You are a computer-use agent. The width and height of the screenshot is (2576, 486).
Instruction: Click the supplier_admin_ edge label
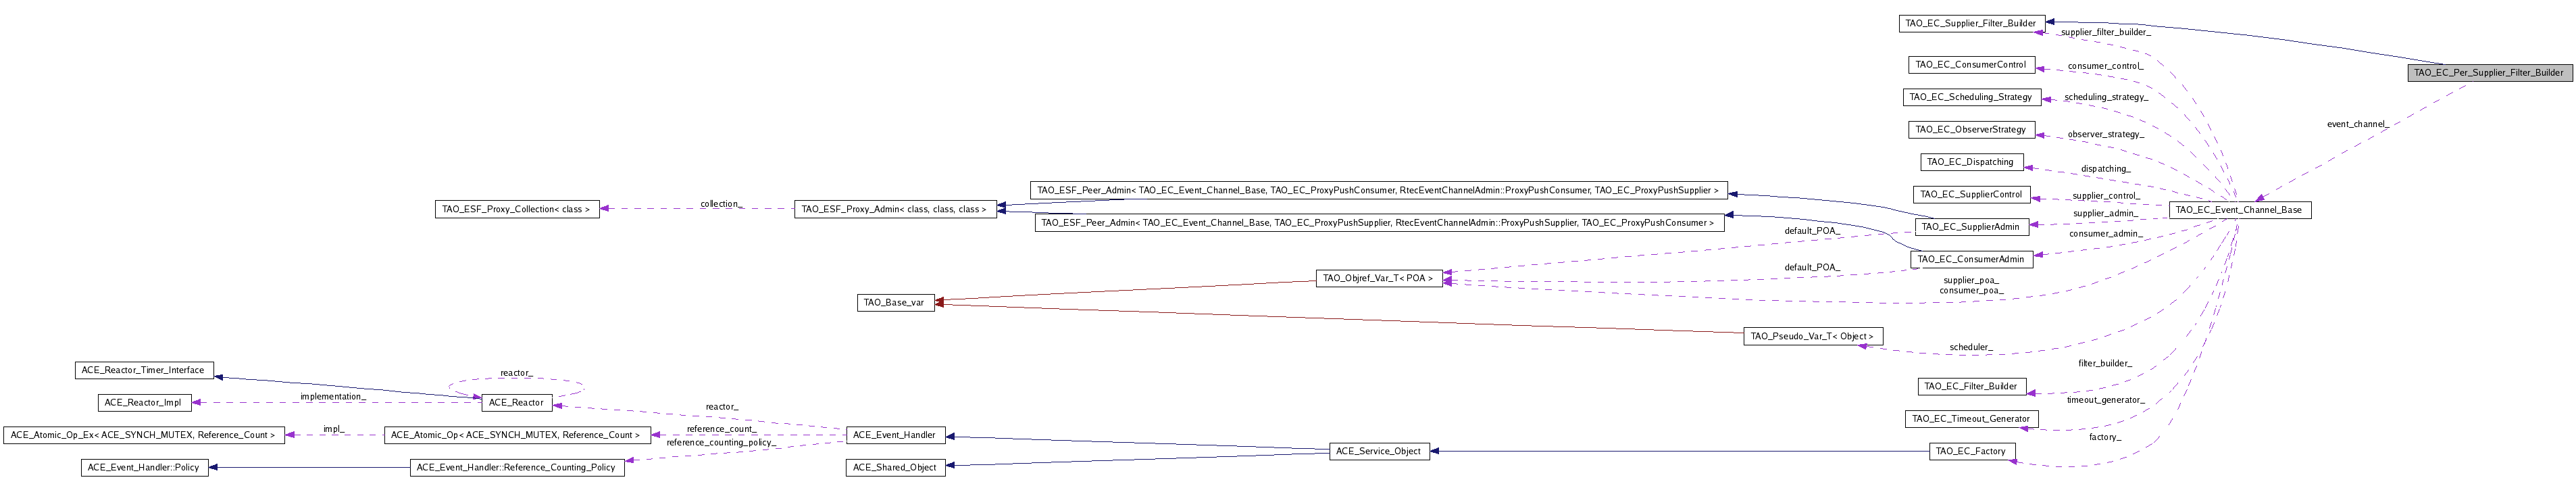point(2105,213)
